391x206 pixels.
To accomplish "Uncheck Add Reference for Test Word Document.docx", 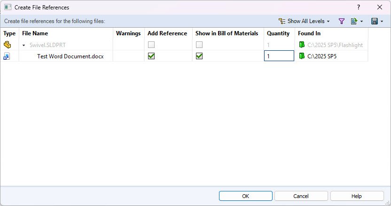I will coord(151,56).
